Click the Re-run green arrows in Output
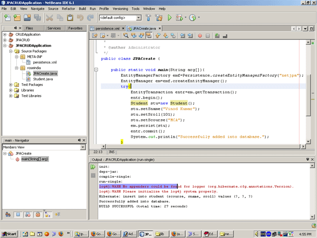The image size is (317, 238). (x=93, y=167)
